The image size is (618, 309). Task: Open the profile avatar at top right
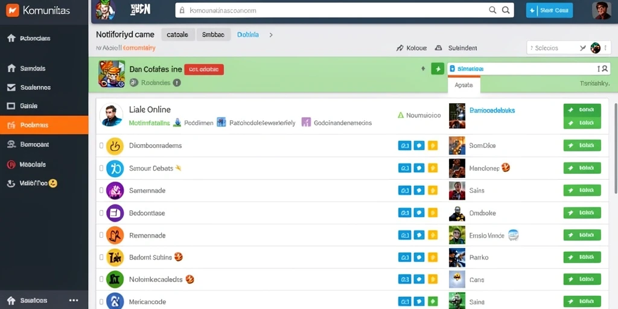[601, 10]
